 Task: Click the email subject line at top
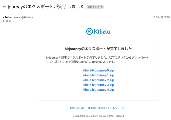click(43, 7)
